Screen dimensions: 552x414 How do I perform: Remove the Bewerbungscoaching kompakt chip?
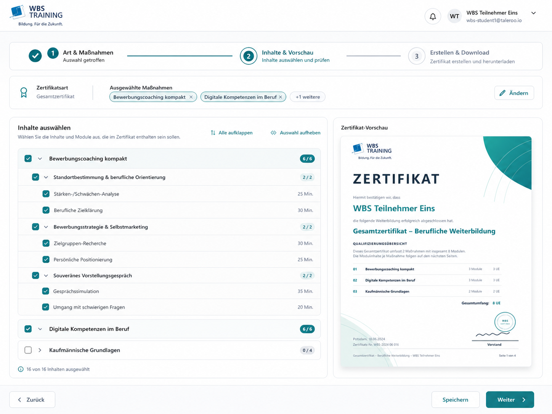pos(191,97)
